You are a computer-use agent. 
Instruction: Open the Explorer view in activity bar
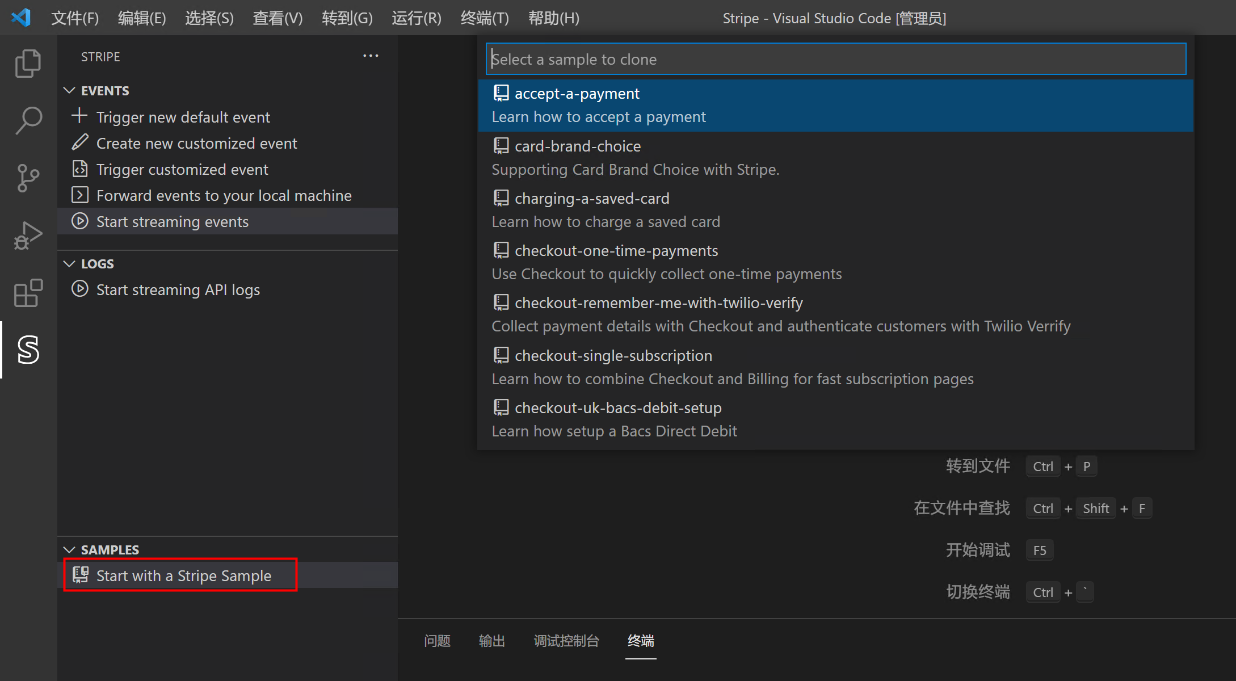28,63
